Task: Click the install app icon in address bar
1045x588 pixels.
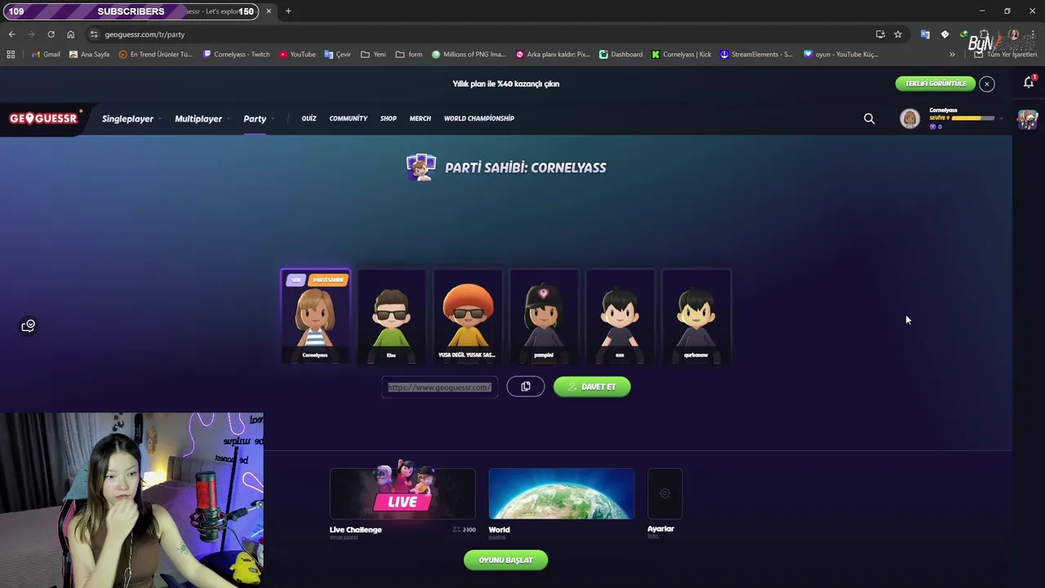Action: click(x=880, y=34)
